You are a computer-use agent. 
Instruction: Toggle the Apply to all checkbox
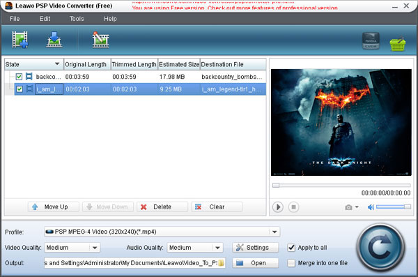(291, 248)
